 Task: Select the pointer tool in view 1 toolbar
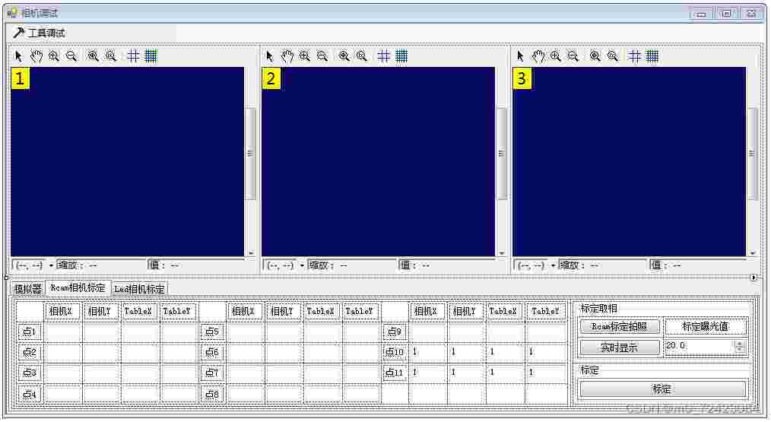click(19, 56)
